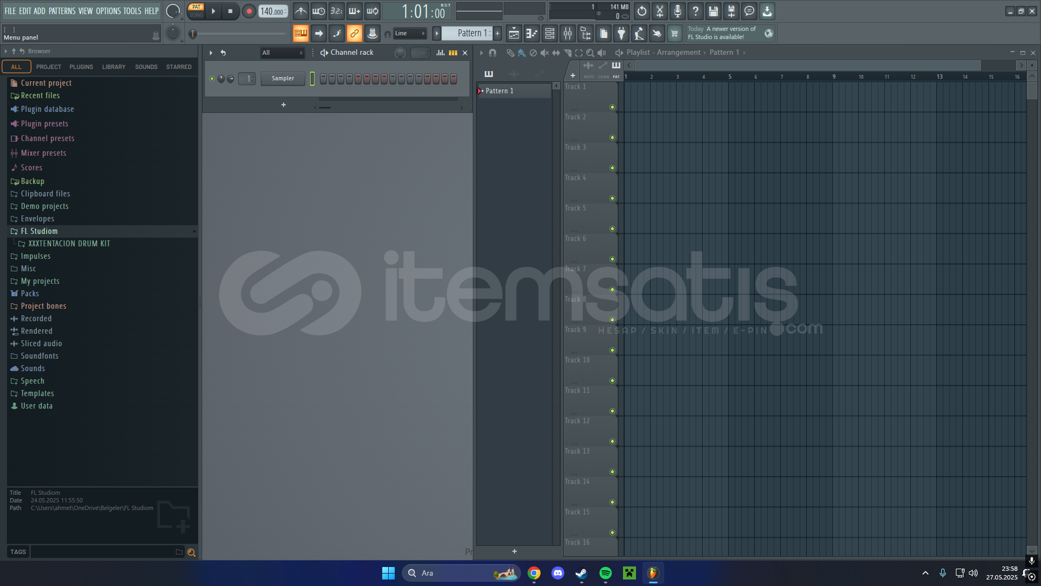Toggle wait for input before recording
This screenshot has width=1041, height=586.
tap(319, 11)
